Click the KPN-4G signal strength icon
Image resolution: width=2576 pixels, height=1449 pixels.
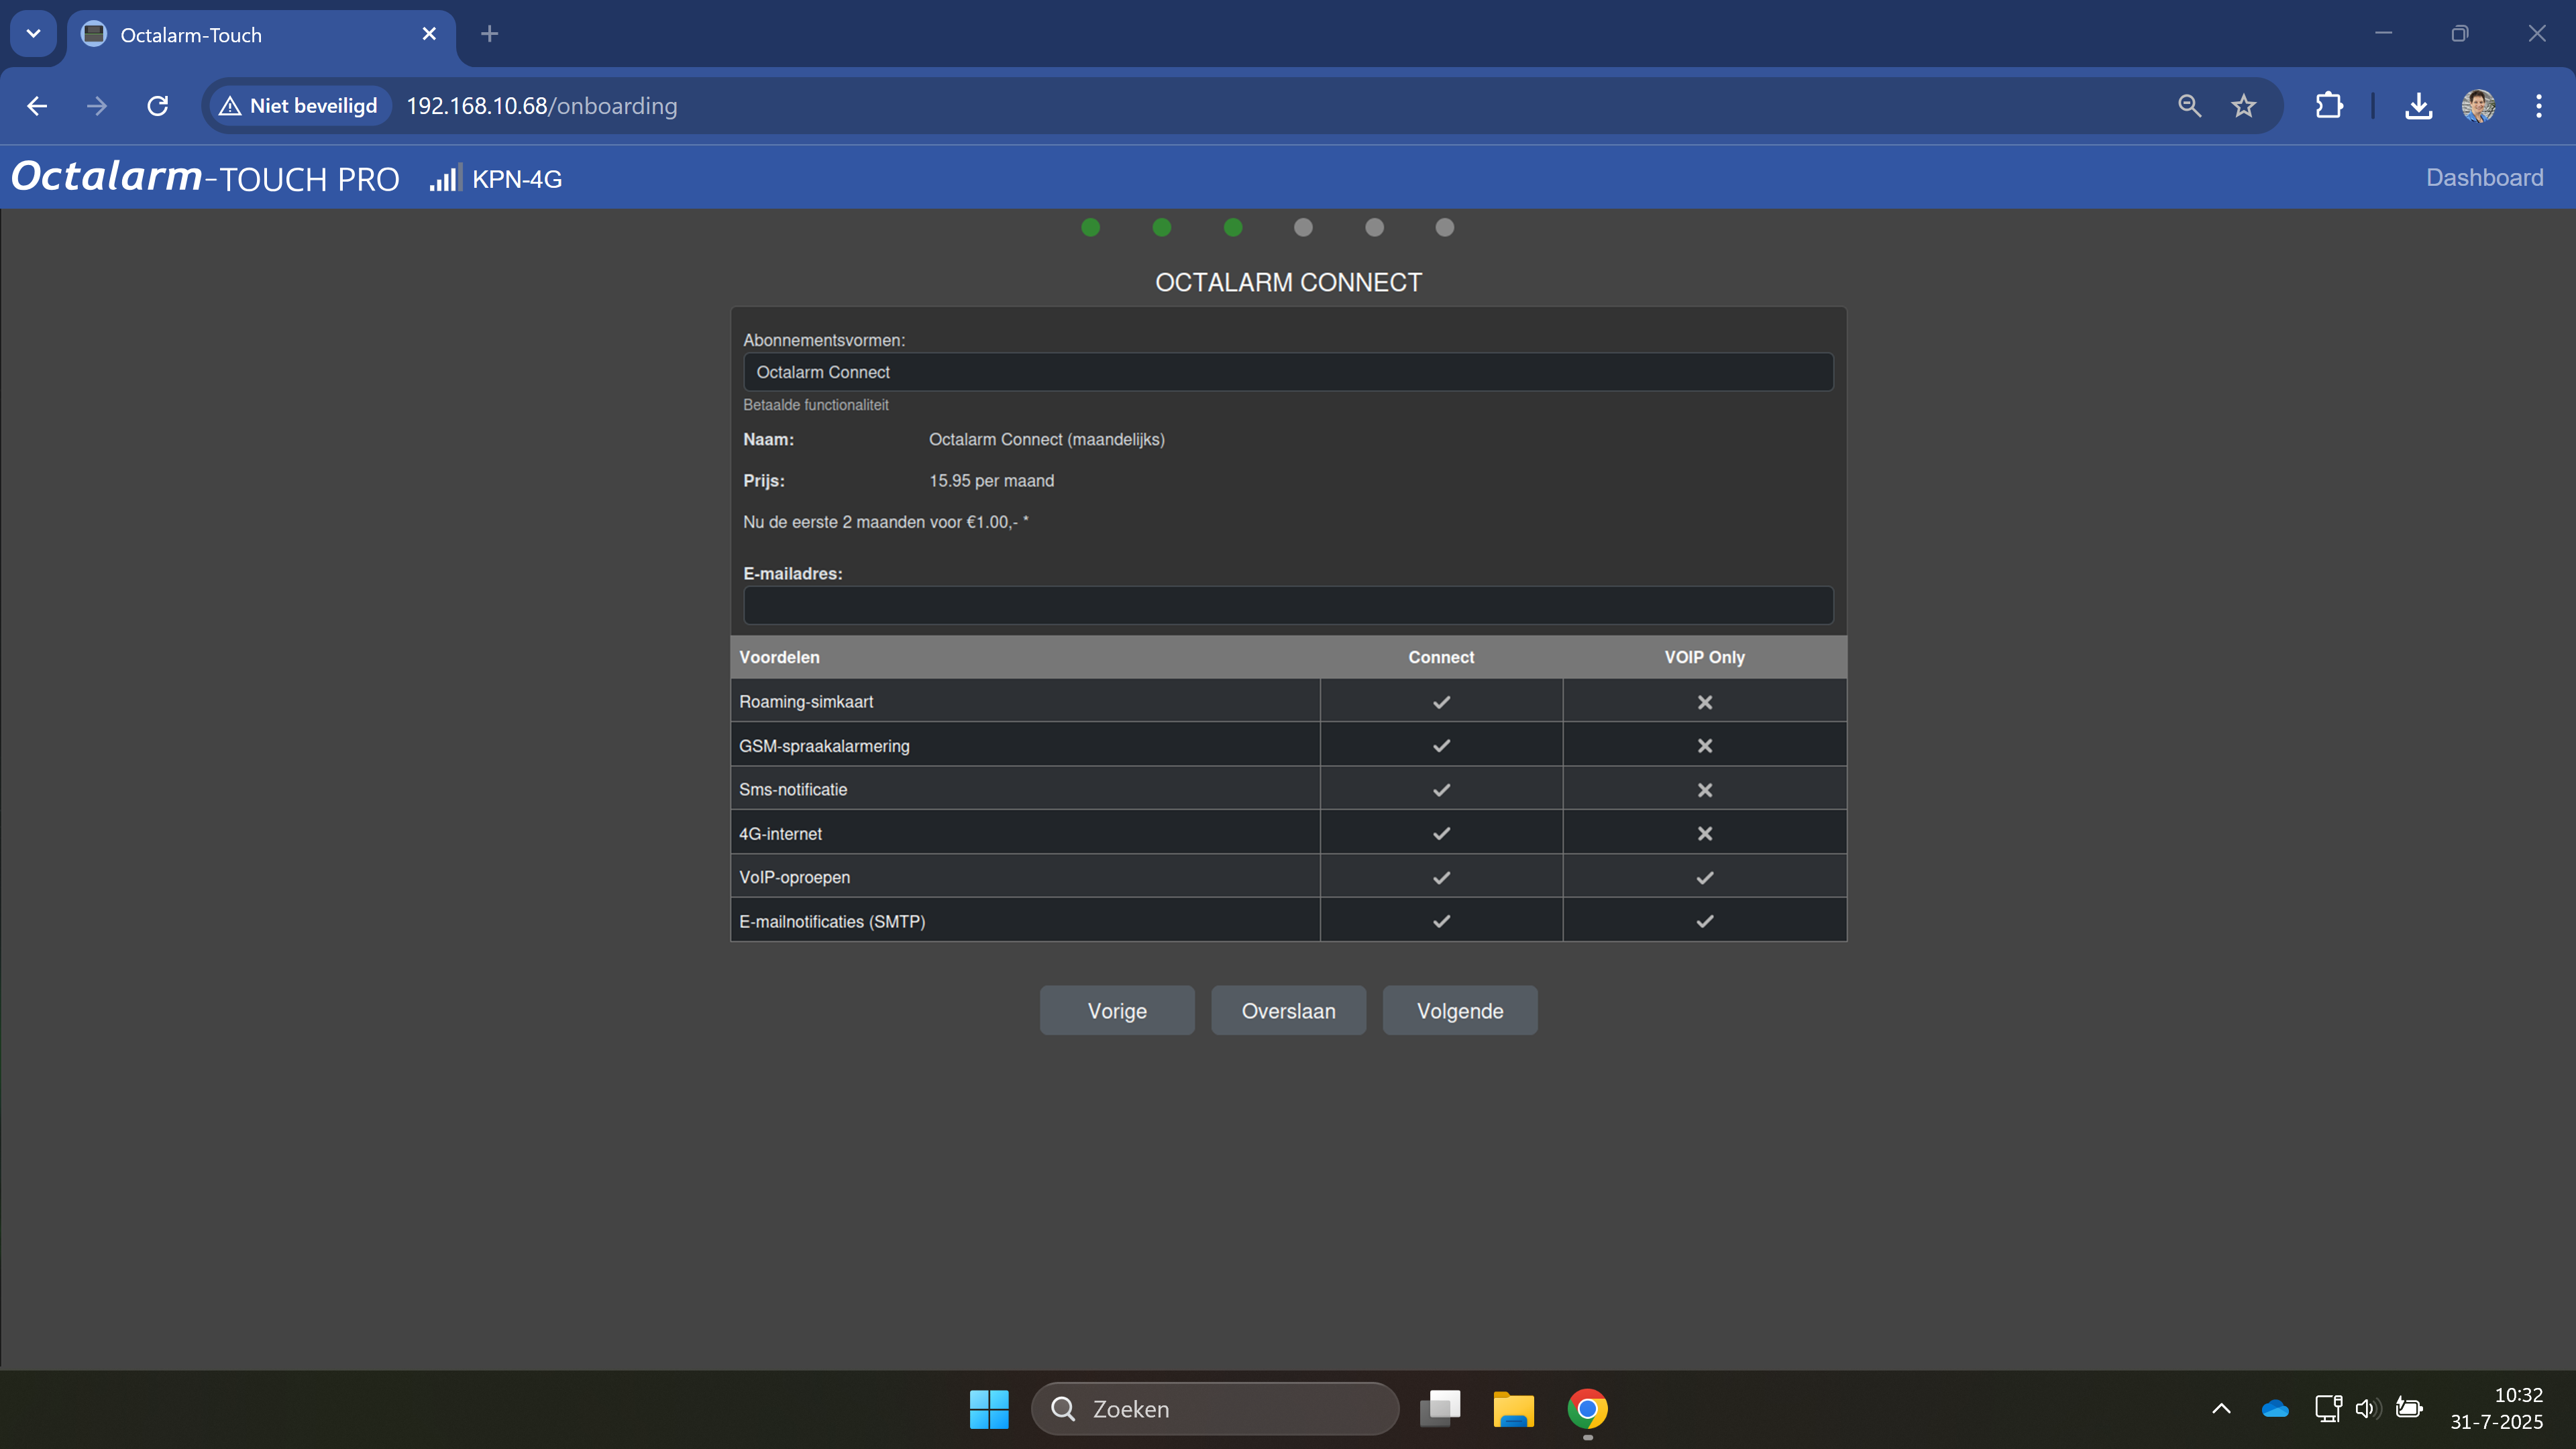(445, 178)
